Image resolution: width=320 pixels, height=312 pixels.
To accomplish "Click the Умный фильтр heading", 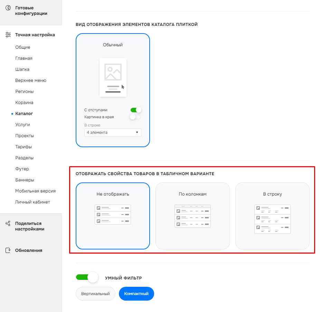I will tap(123, 278).
